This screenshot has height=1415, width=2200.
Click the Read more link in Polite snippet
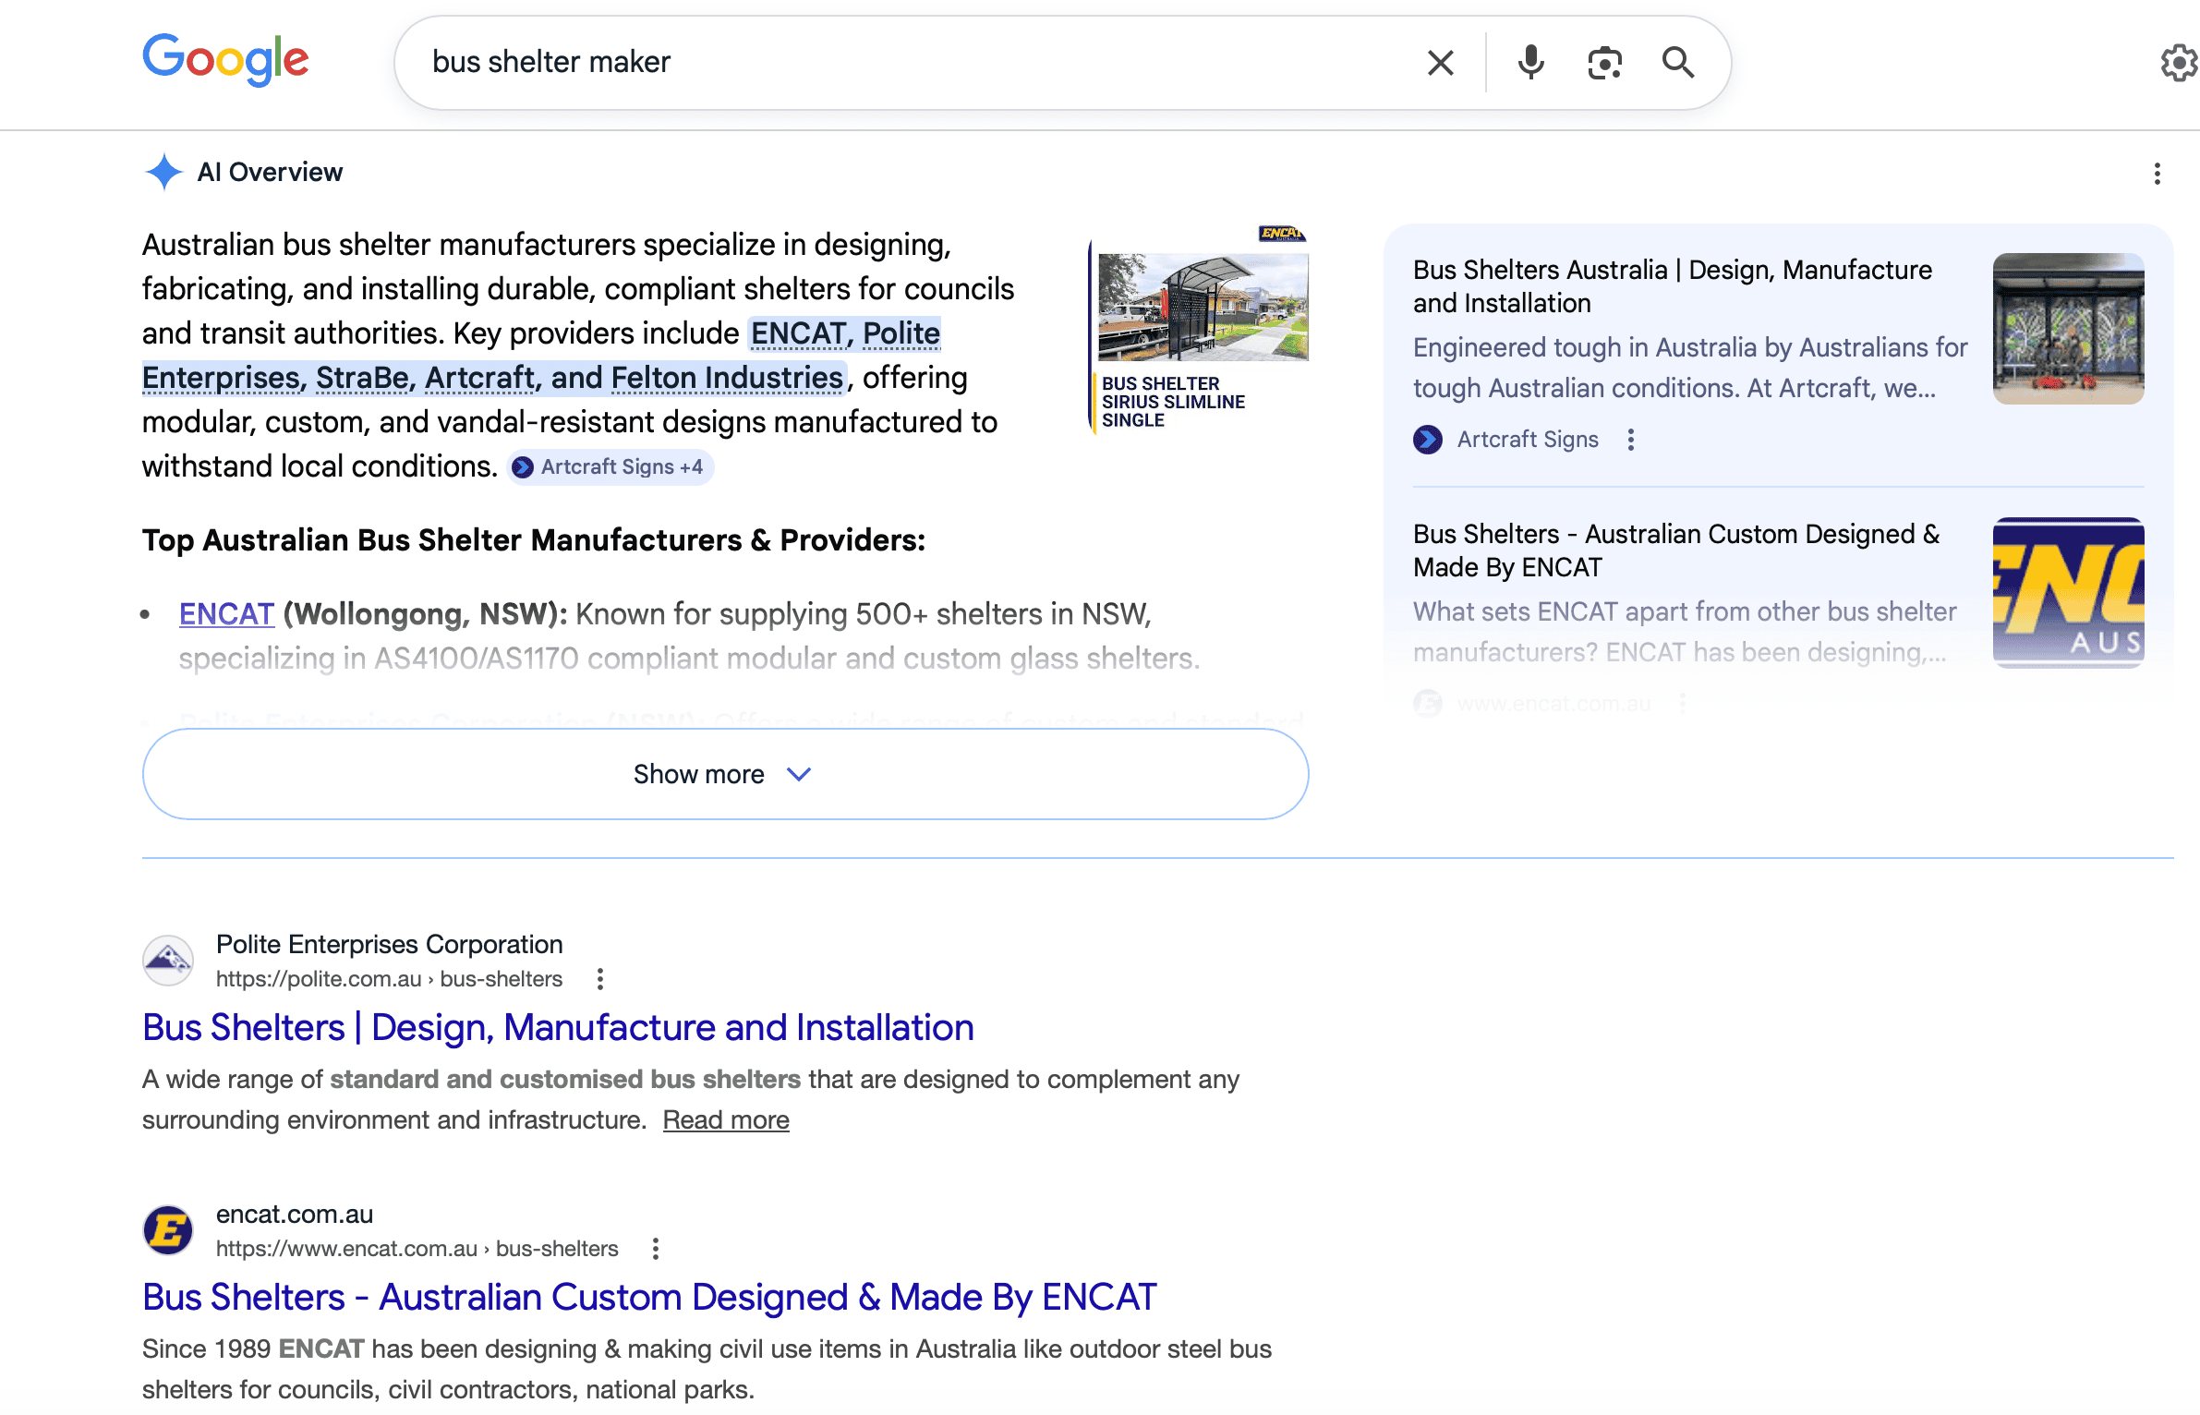(726, 1120)
